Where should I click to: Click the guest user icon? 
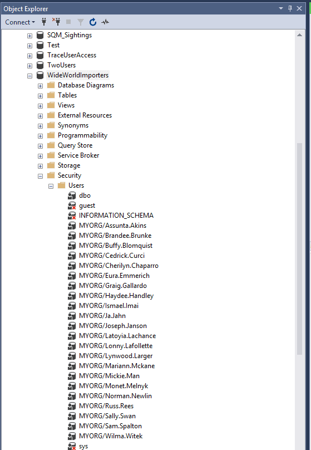(x=72, y=206)
